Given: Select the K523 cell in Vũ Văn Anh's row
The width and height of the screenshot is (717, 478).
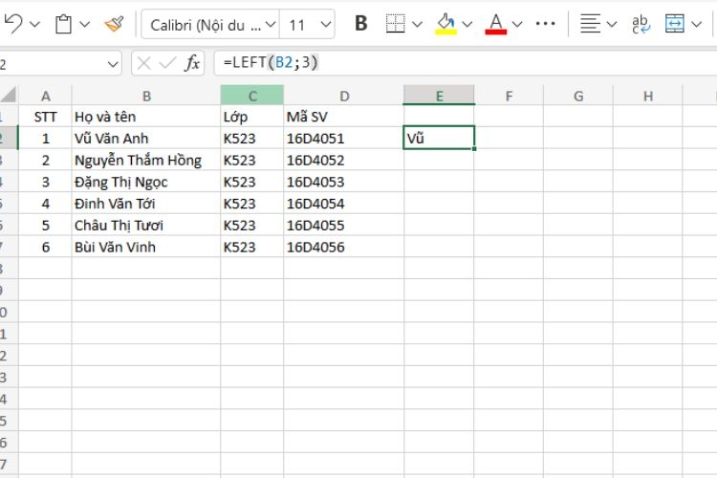Looking at the screenshot, I should (252, 138).
